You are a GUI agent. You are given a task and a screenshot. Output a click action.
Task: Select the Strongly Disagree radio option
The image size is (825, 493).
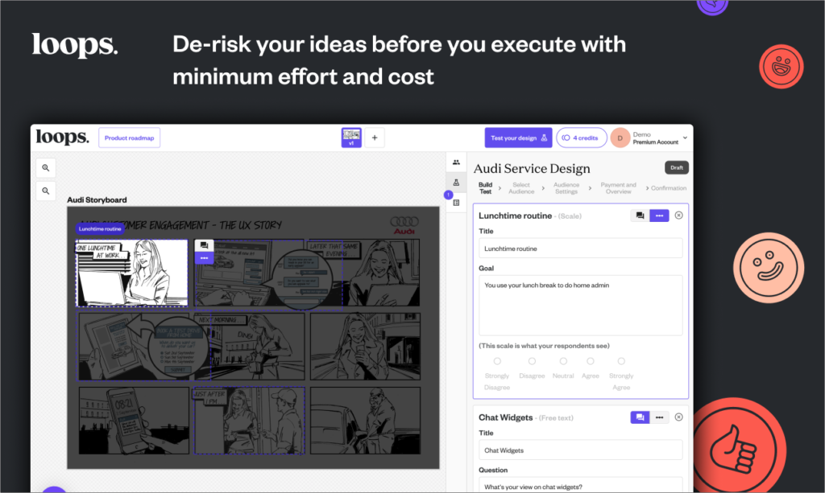(x=497, y=361)
